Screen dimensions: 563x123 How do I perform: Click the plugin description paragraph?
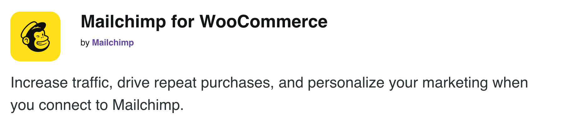coord(269,94)
